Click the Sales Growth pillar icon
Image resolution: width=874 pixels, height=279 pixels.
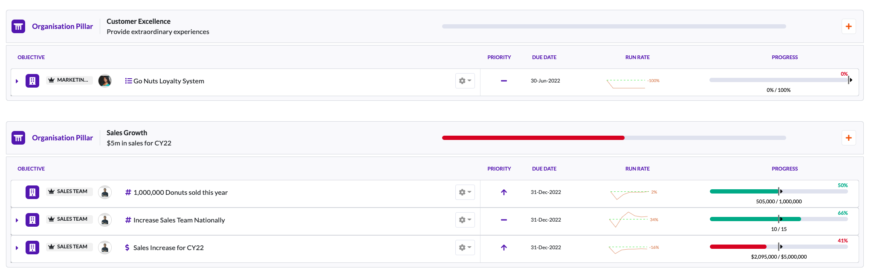18,138
